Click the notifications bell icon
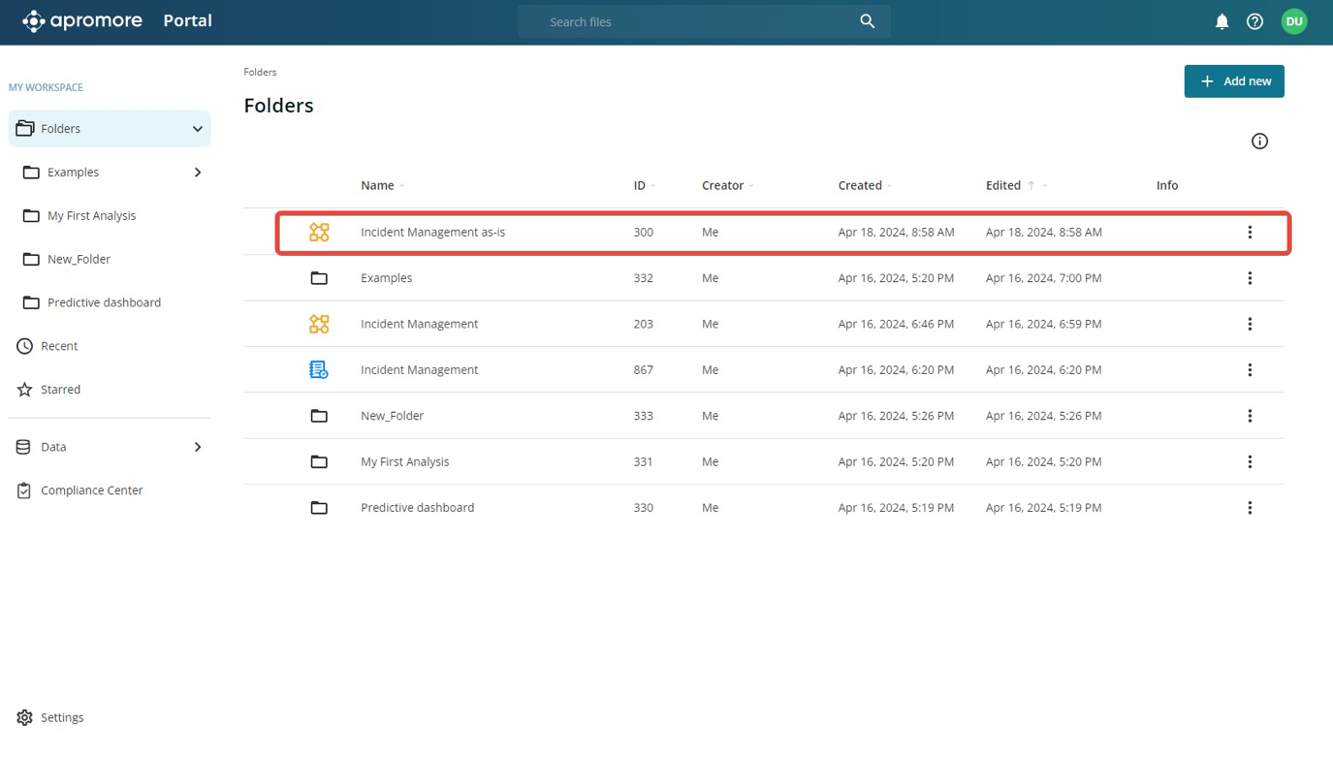The height and width of the screenshot is (757, 1333). pyautogui.click(x=1222, y=21)
